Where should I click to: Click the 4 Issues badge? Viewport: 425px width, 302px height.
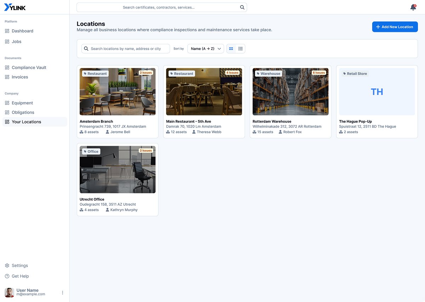(x=232, y=73)
